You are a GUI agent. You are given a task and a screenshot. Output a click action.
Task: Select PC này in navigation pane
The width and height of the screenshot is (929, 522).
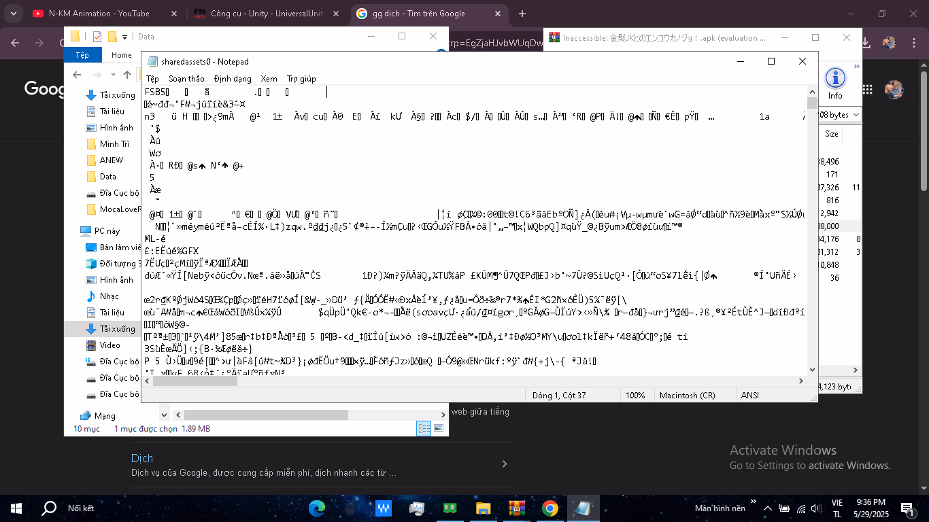tap(102, 231)
